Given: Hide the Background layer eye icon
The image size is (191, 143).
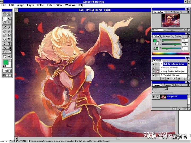Looking at the screenshot, I should [154, 97].
